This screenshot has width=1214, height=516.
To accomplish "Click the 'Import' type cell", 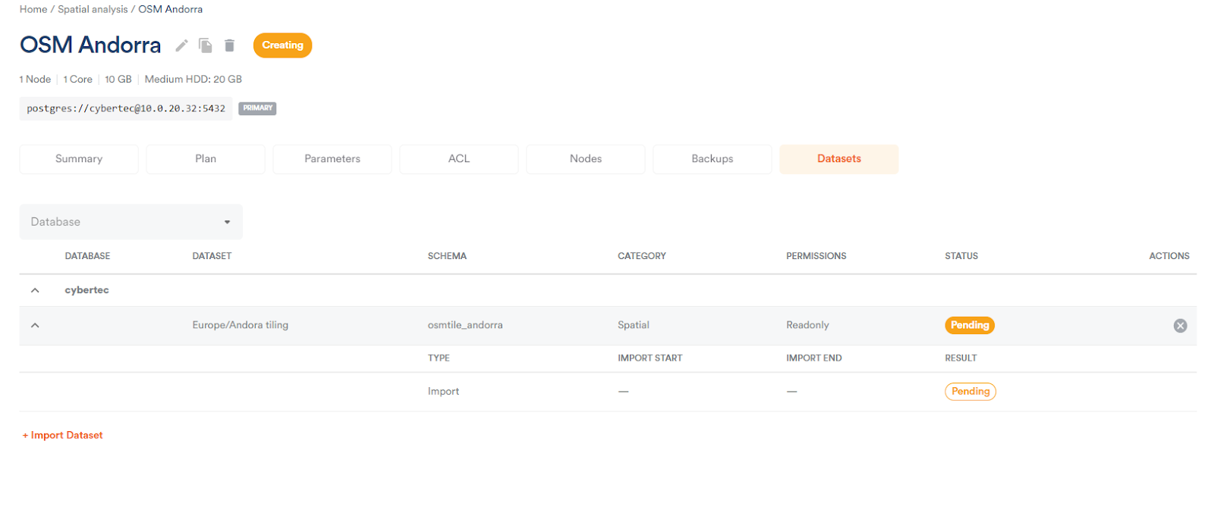I will [x=443, y=391].
